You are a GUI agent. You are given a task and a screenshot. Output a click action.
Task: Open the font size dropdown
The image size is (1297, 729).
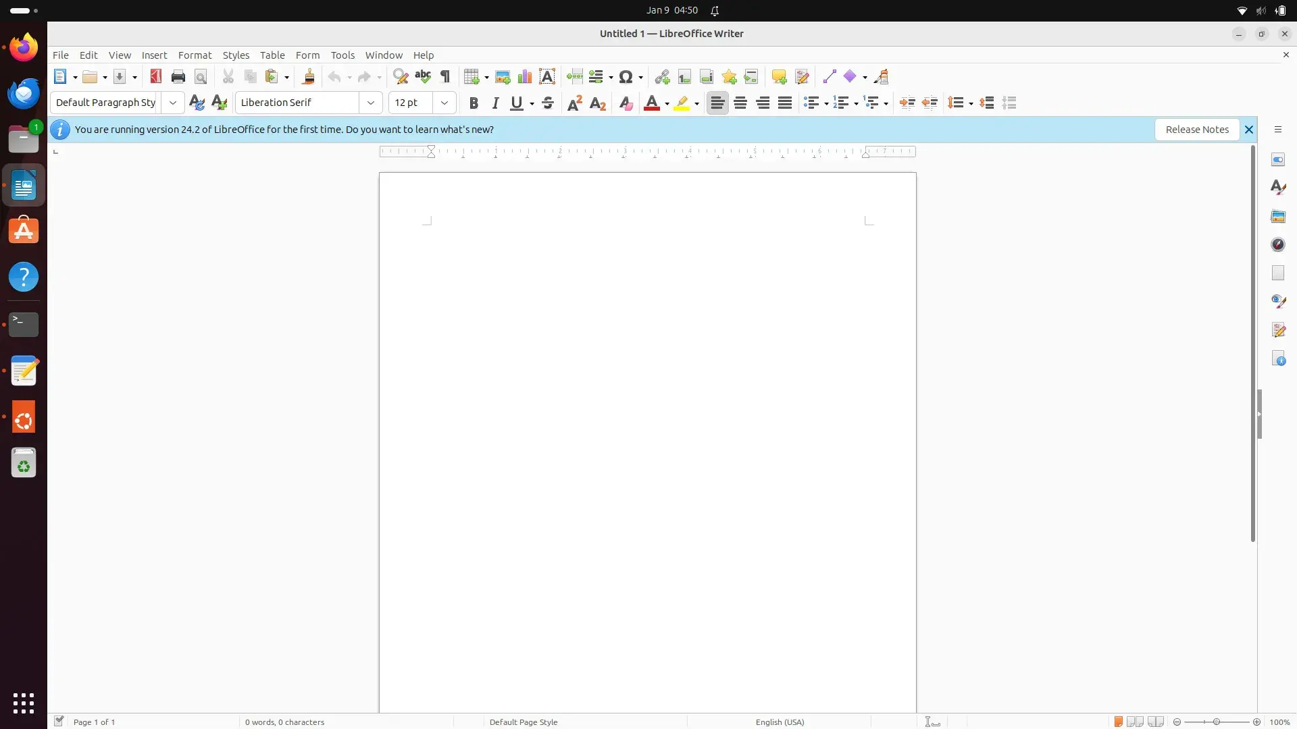[444, 103]
